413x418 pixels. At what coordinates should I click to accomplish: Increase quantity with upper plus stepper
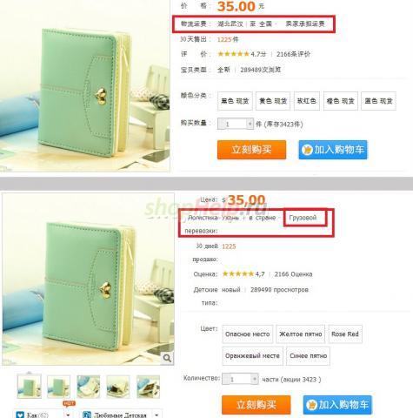(250, 124)
